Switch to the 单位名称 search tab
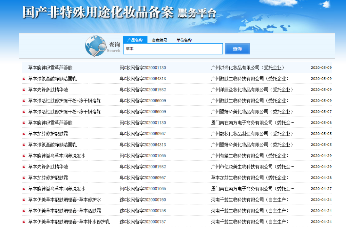The image size is (346, 227). point(184,40)
